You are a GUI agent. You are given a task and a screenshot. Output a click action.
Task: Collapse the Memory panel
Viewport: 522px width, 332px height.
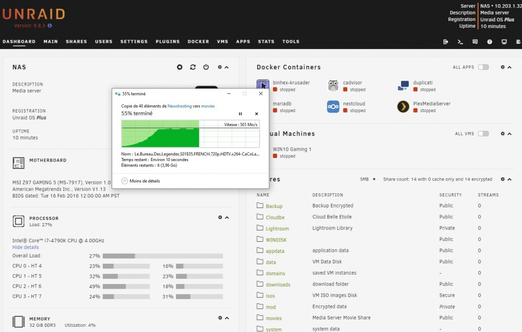(227, 318)
